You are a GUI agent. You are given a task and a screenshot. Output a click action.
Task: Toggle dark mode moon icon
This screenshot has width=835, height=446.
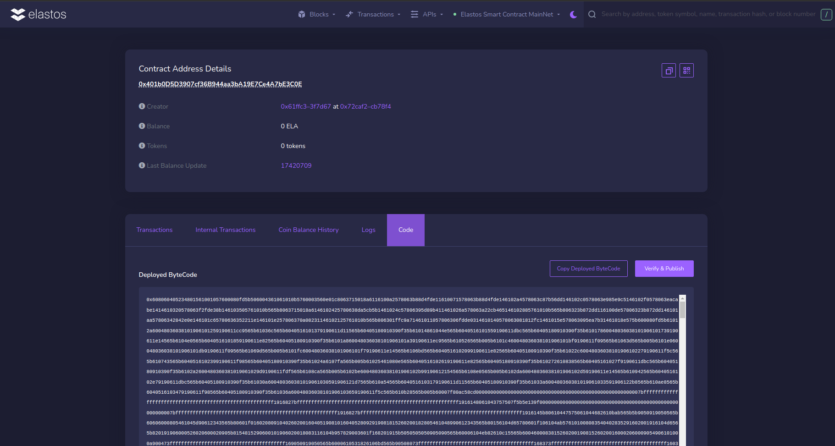point(573,14)
